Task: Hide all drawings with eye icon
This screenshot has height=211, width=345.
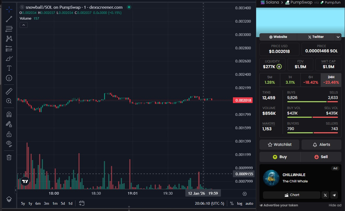Action: coord(9,144)
